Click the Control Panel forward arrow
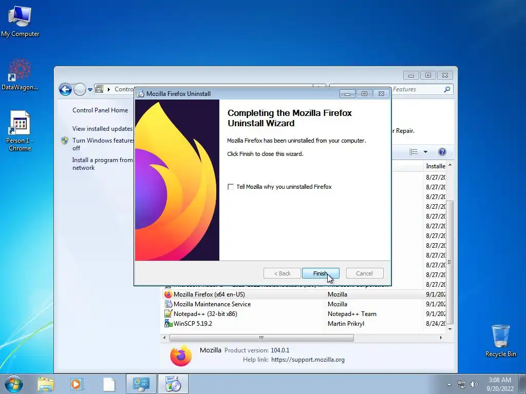526x394 pixels. [80, 89]
